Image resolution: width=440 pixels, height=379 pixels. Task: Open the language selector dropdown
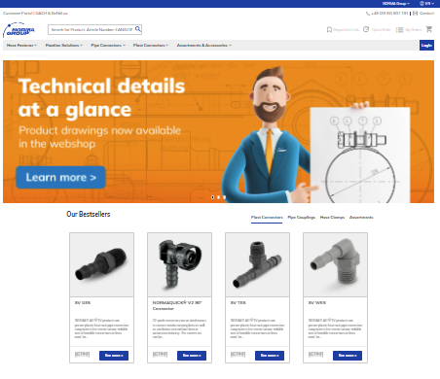point(426,4)
